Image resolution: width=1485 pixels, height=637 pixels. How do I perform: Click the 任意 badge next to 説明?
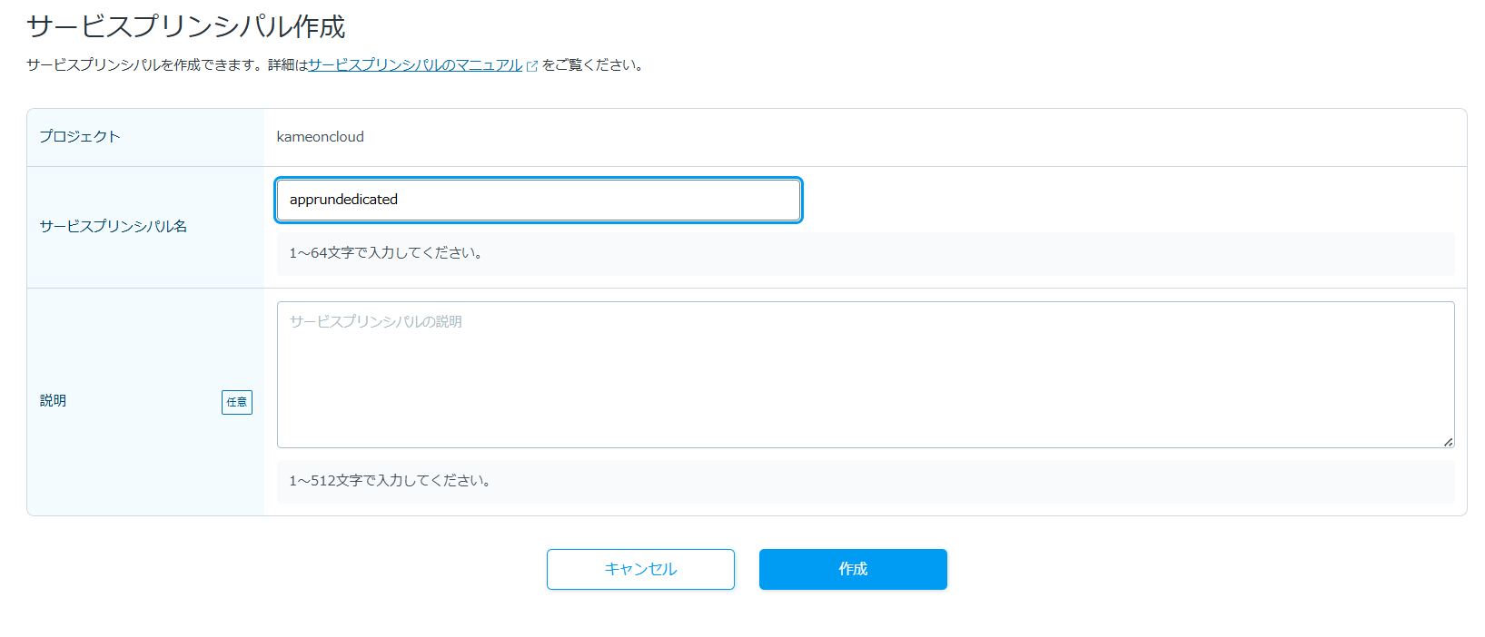pyautogui.click(x=236, y=402)
